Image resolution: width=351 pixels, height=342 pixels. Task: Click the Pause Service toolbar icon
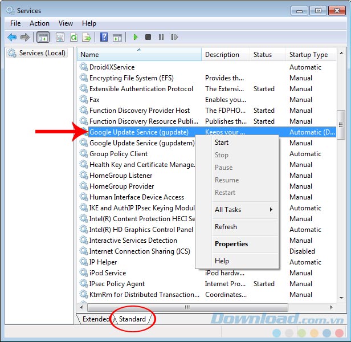pos(161,37)
